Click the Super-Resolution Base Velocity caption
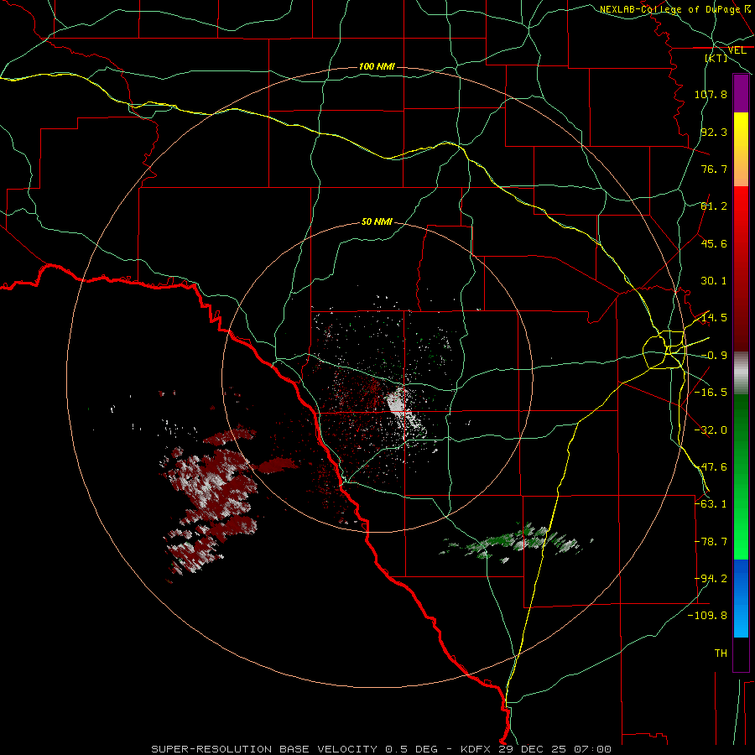This screenshot has width=755, height=755. pos(382,749)
